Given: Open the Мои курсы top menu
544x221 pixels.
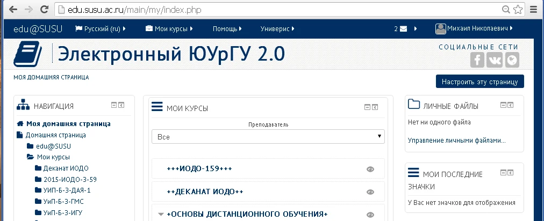Looking at the screenshot, I should 169,29.
